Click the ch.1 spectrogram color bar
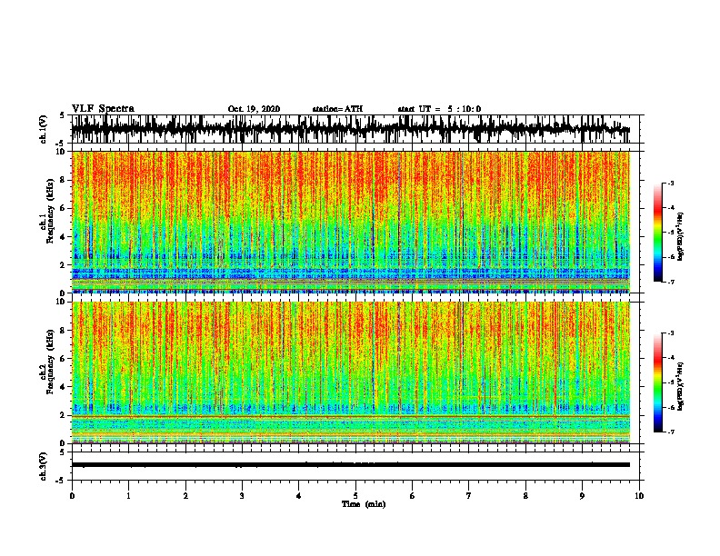The width and height of the screenshot is (720, 556). coord(657,233)
